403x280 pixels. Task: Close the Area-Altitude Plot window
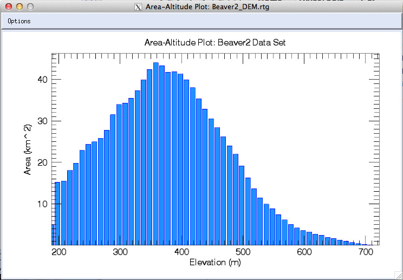pyautogui.click(x=8, y=7)
